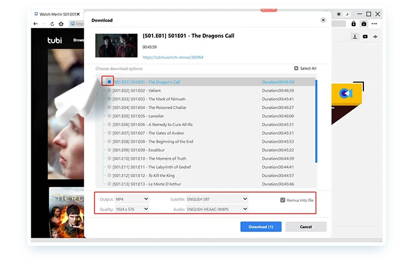Viewport: 397px width, 261px height.
Task: Click the dialog title [S01.E01] S01E01 - The Dragons Call
Action: pyautogui.click(x=189, y=36)
